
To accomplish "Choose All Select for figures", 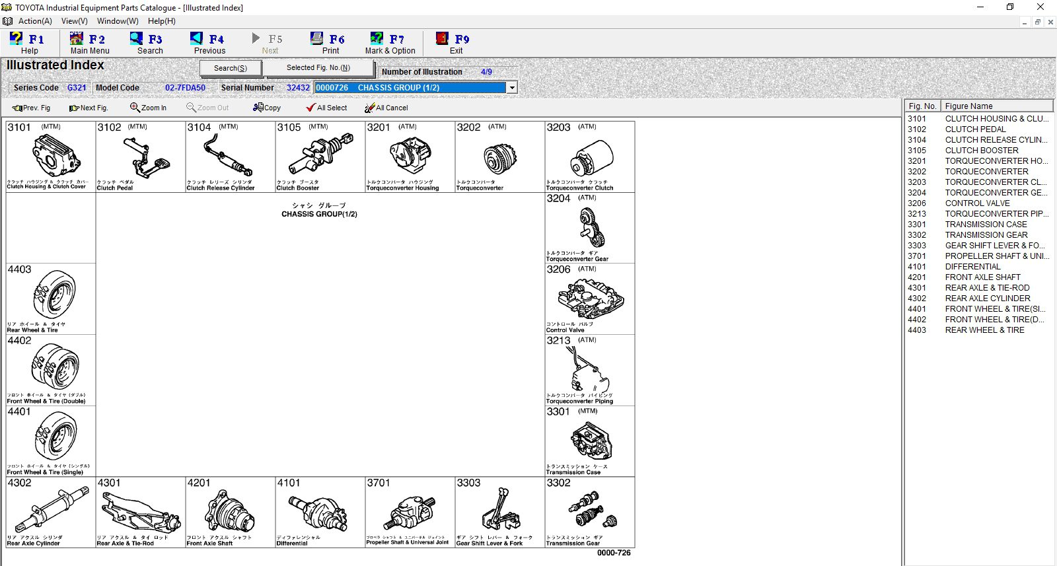I will coord(326,108).
